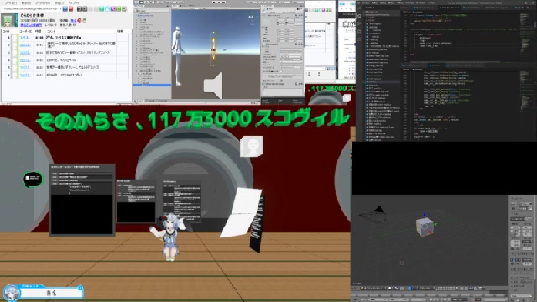
Task: Click the blue toolbar icon beside the URL field
Action: [x=65, y=9]
